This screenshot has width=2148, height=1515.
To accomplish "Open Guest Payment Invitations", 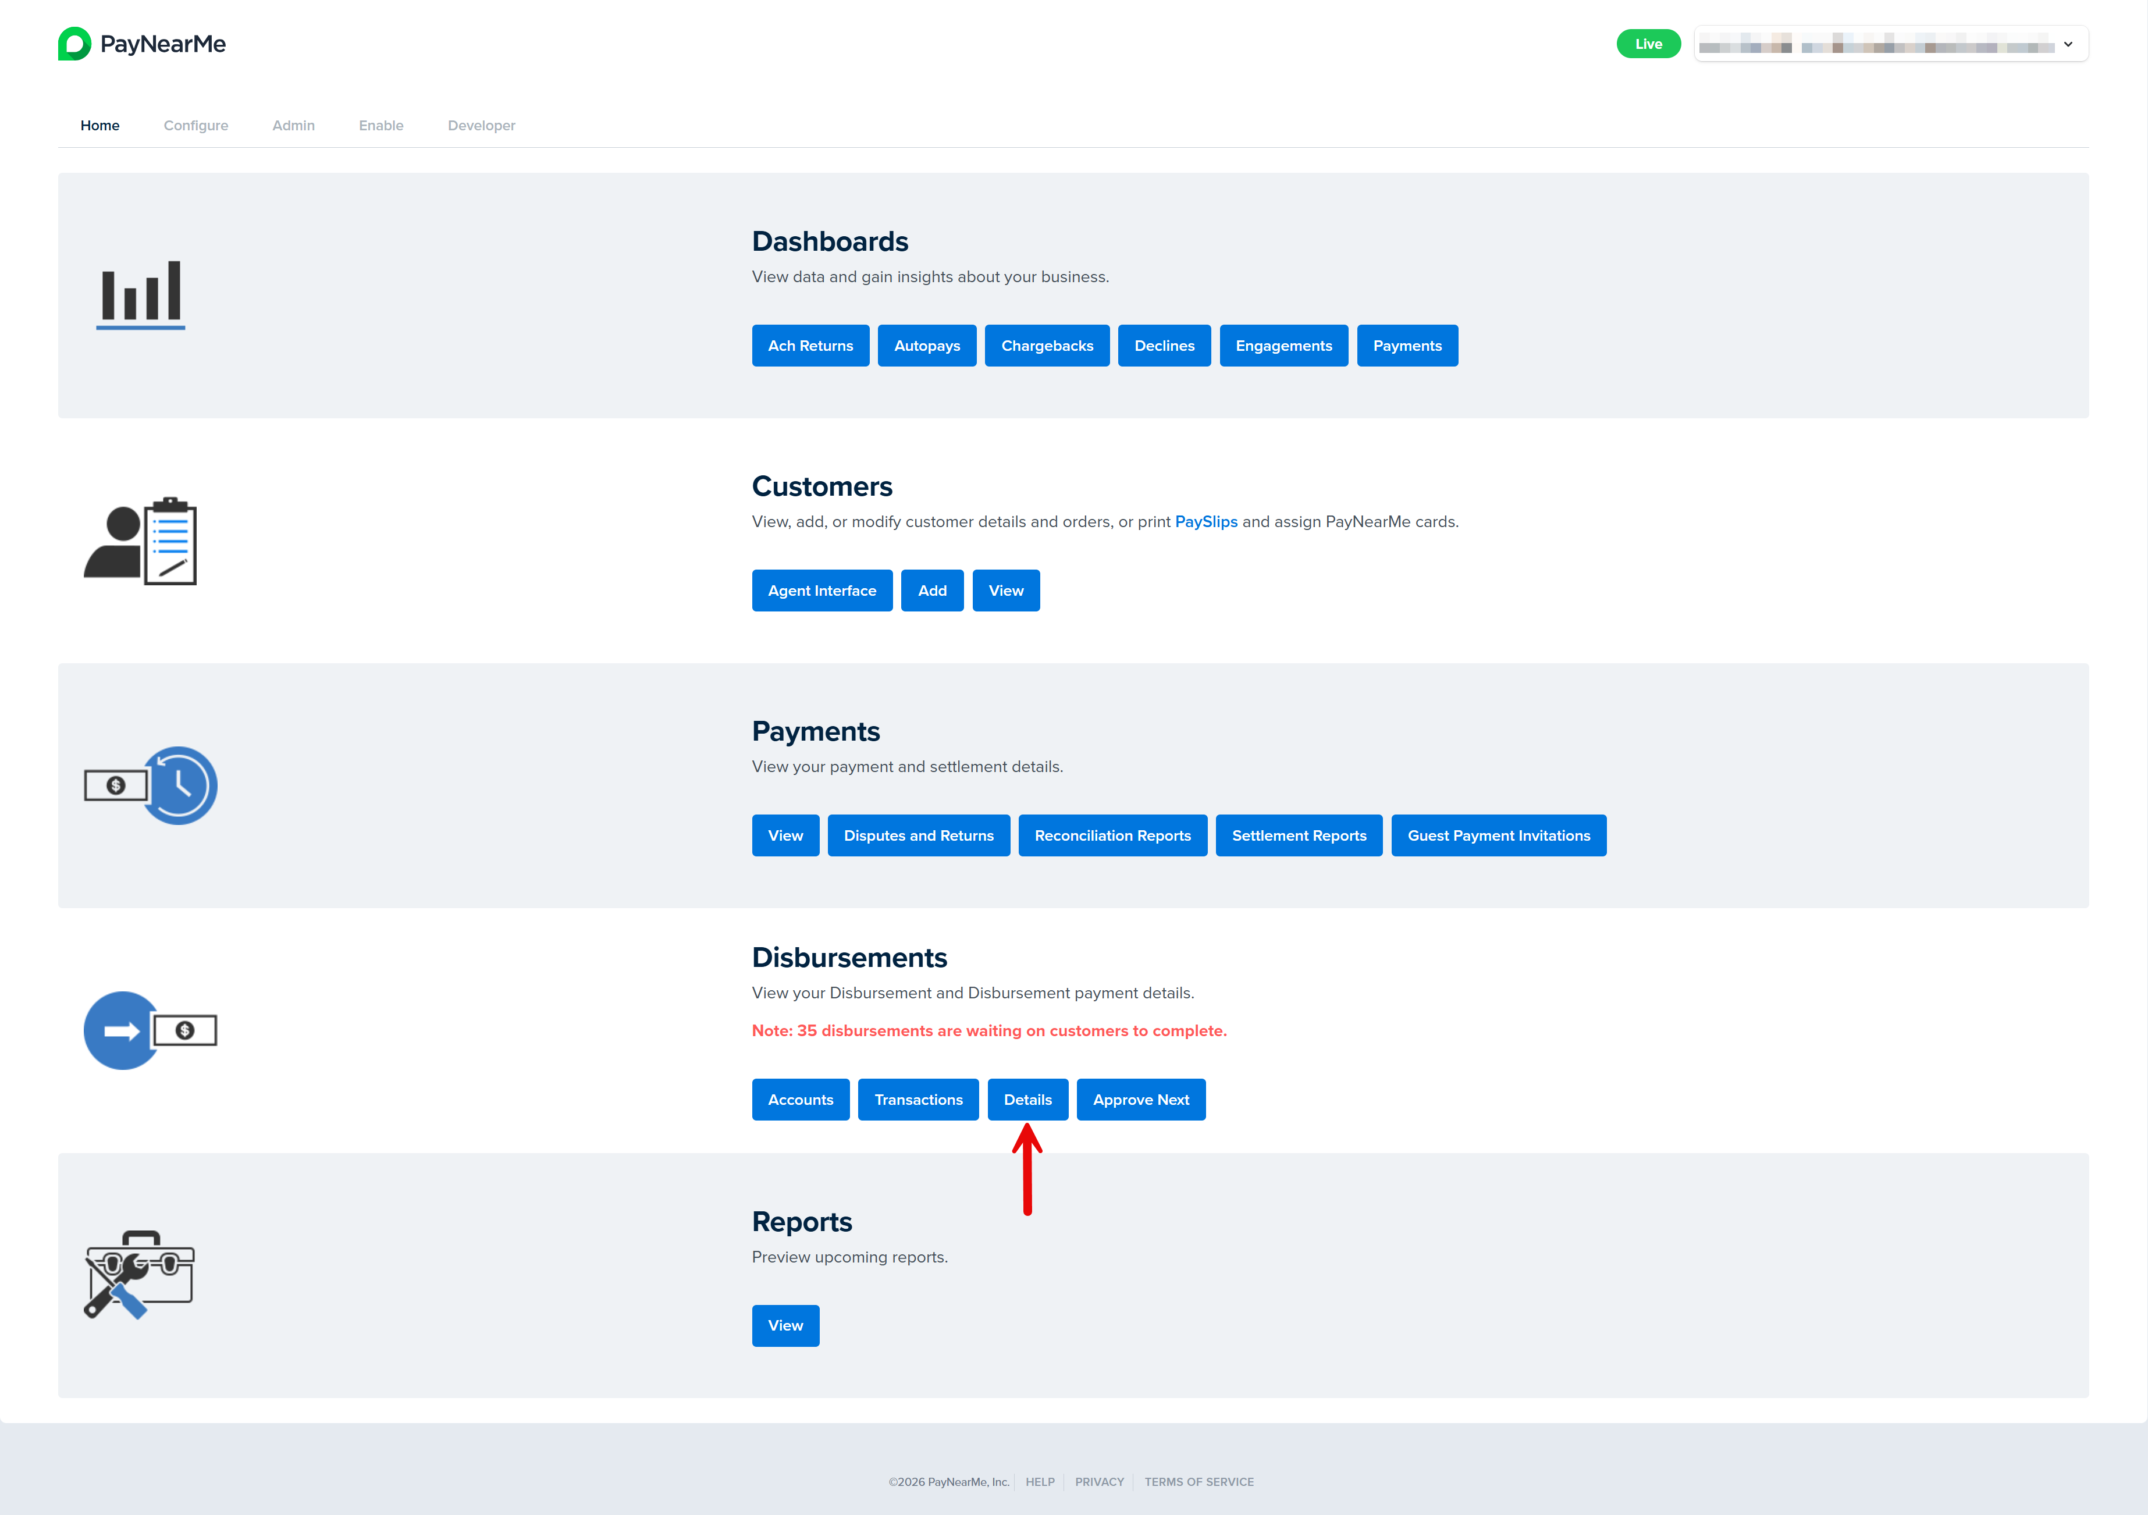I will click(1499, 835).
